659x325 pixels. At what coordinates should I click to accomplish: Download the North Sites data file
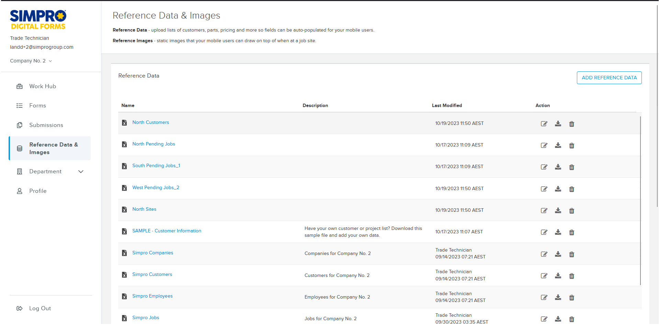(x=558, y=211)
